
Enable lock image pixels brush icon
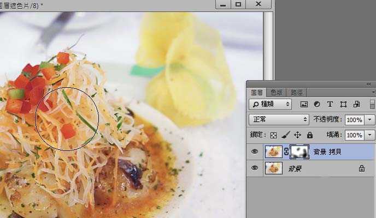click(286, 135)
